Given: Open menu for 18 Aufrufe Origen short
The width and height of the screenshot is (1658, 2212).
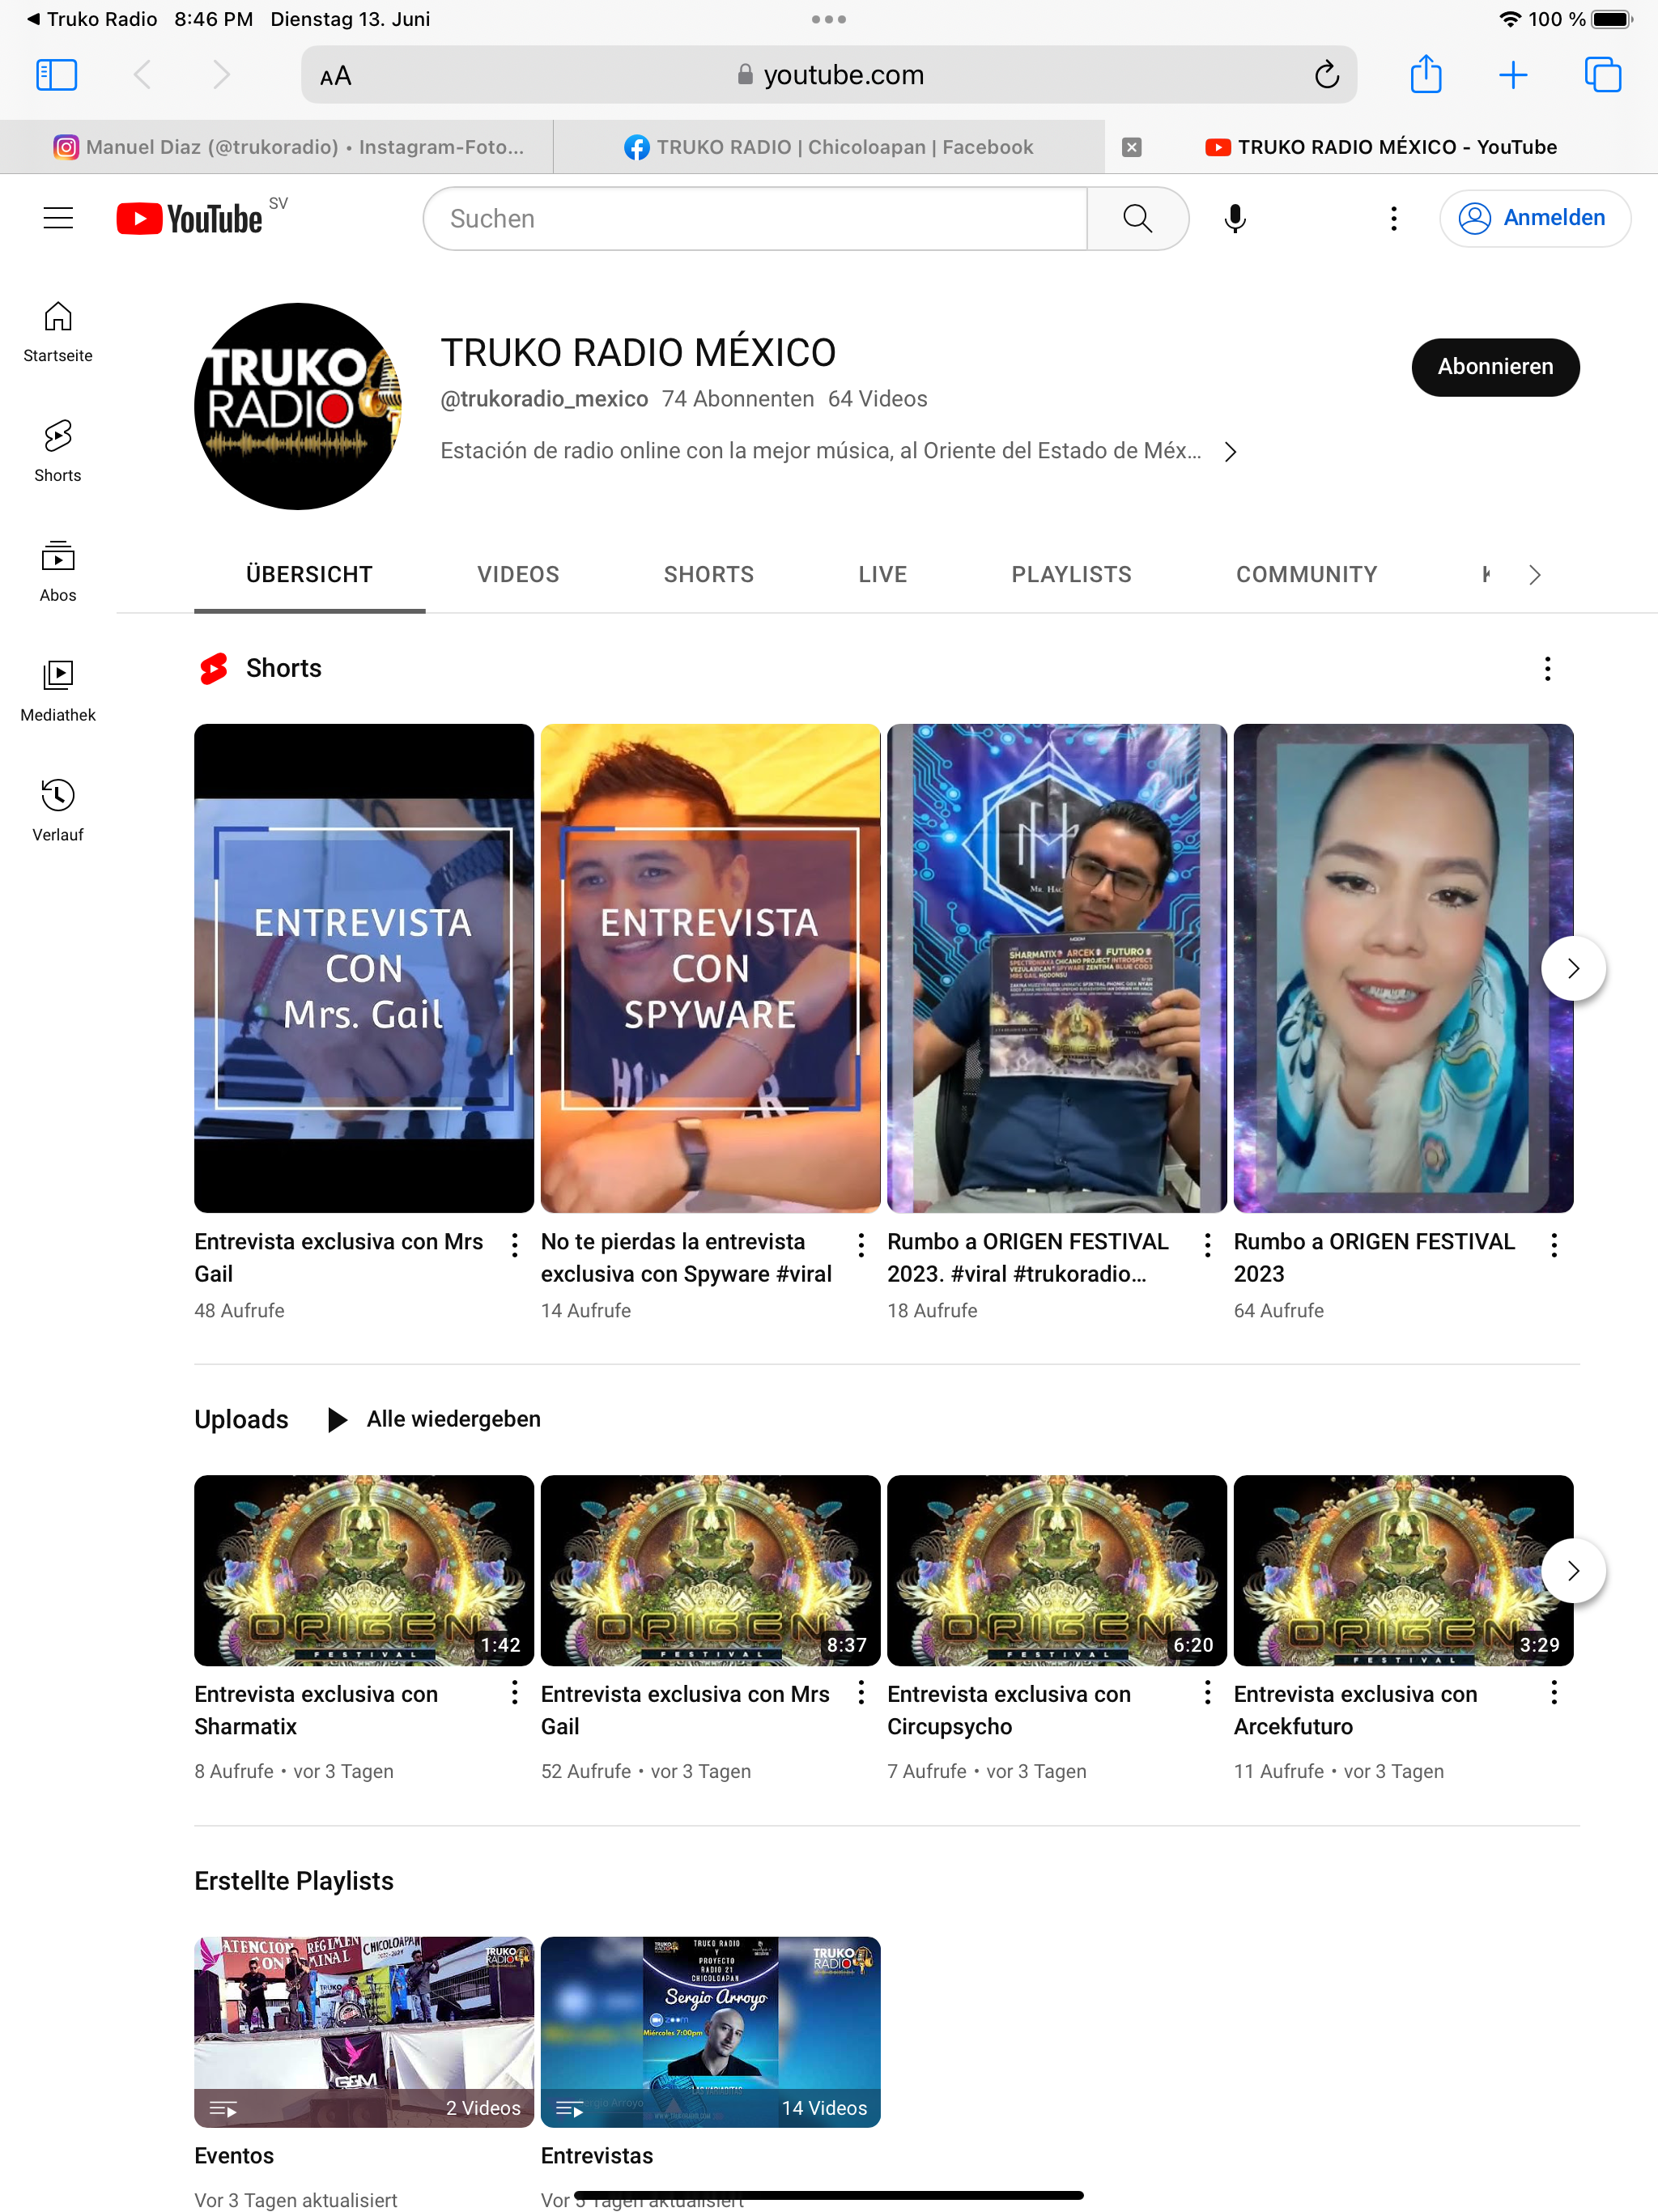Looking at the screenshot, I should click(1207, 1245).
